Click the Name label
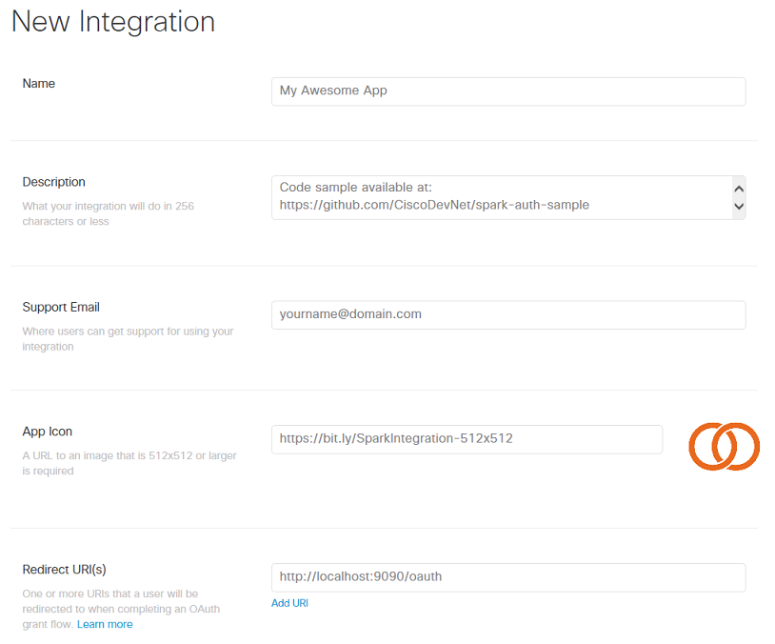The image size is (775, 644). (38, 84)
